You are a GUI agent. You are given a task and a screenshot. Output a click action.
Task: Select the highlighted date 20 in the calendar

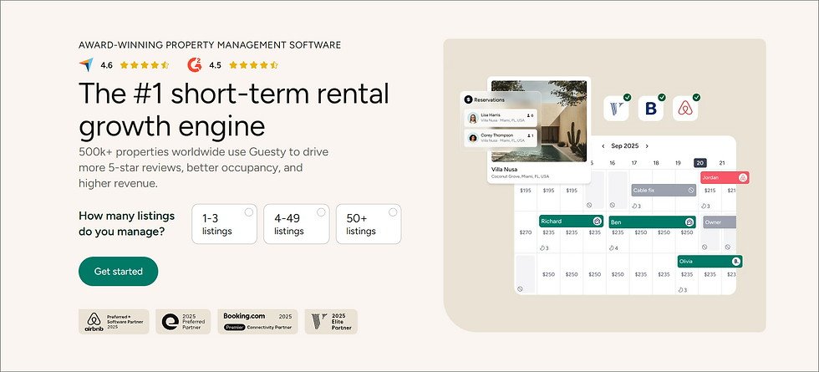click(700, 163)
